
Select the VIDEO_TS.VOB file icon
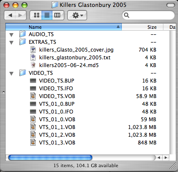click(x=33, y=96)
